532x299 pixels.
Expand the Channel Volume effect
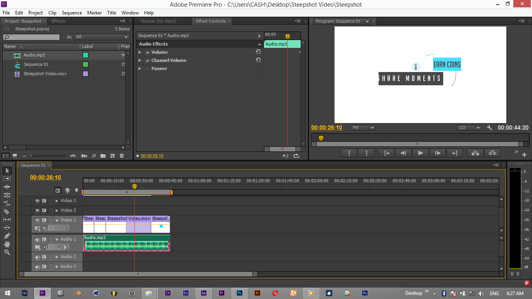point(140,60)
